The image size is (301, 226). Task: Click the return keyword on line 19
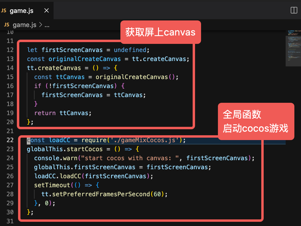(x=45, y=113)
